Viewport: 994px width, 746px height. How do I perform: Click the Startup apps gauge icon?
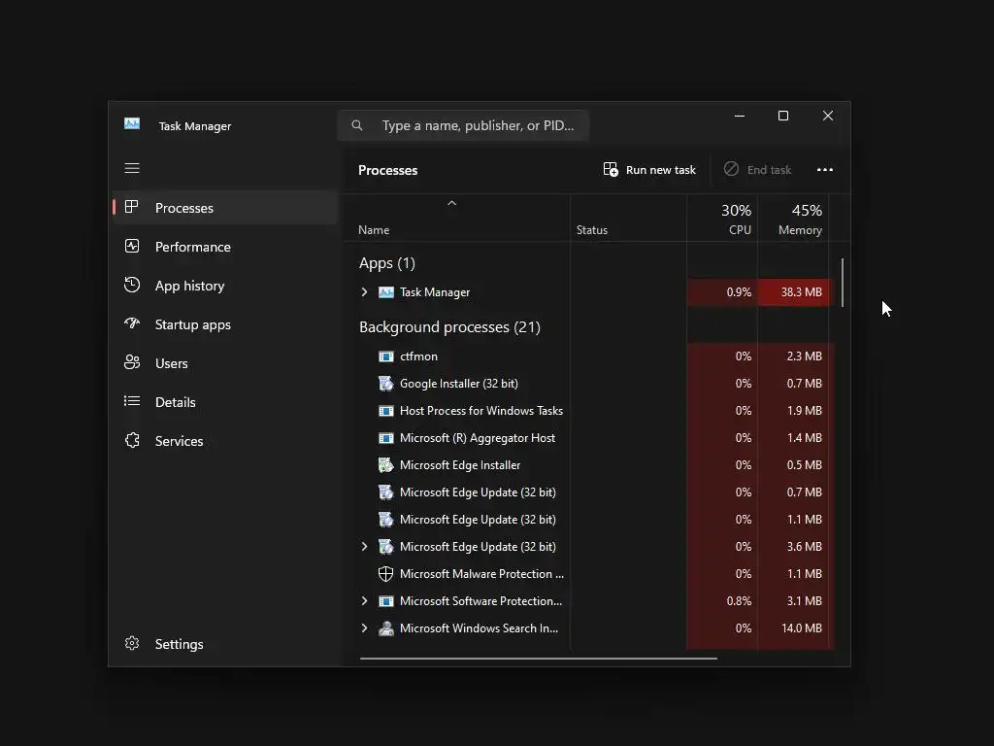click(x=132, y=323)
